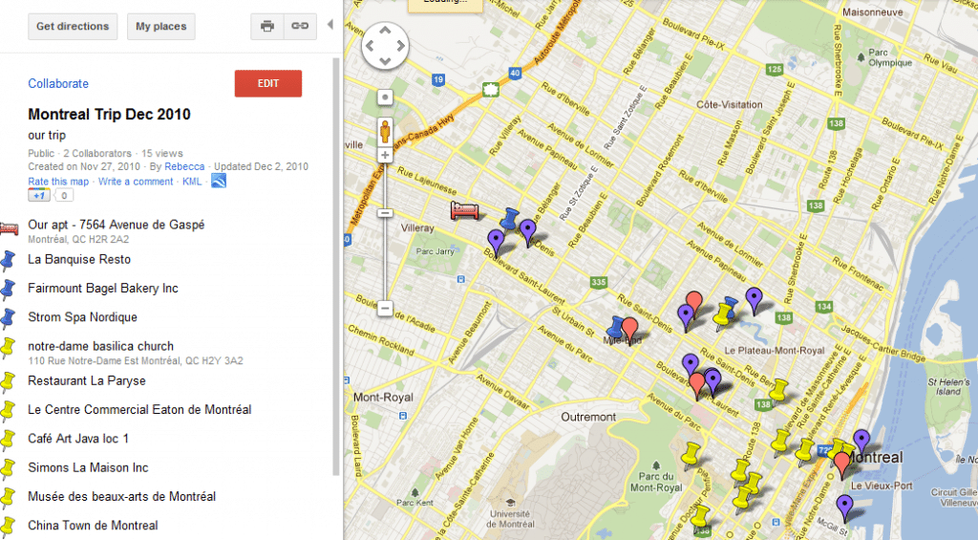
Task: Click the Parc Olympique label on map
Action: (x=890, y=57)
